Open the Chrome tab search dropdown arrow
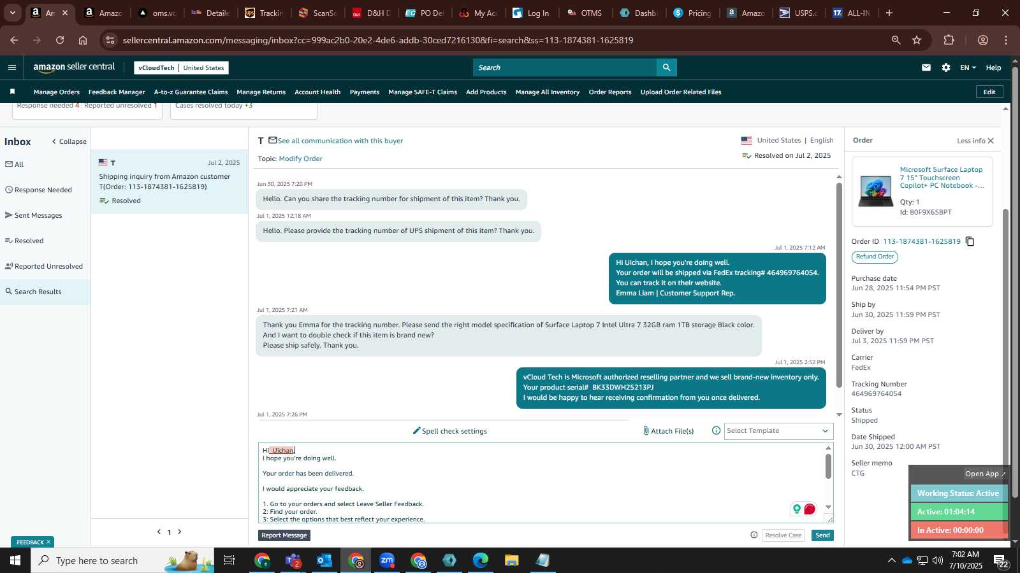1020x573 pixels. tap(12, 13)
